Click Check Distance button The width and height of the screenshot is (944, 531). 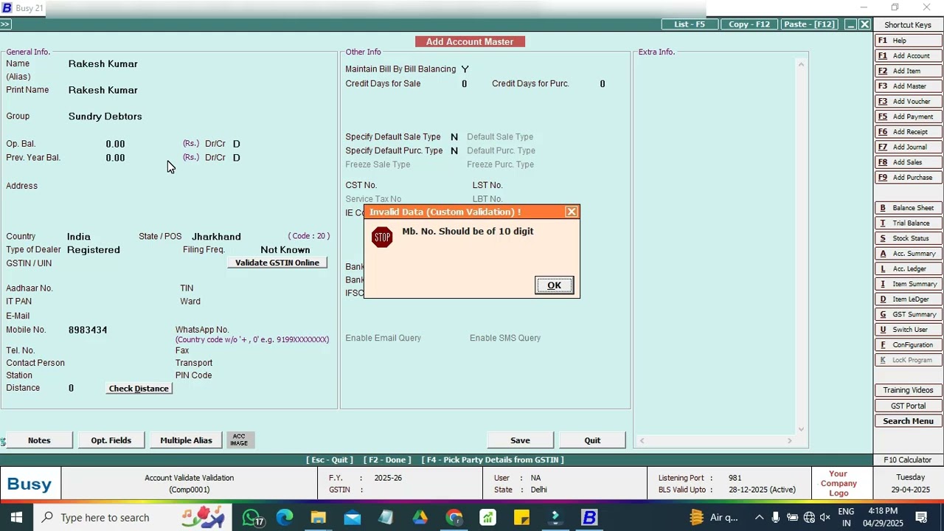pyautogui.click(x=139, y=389)
